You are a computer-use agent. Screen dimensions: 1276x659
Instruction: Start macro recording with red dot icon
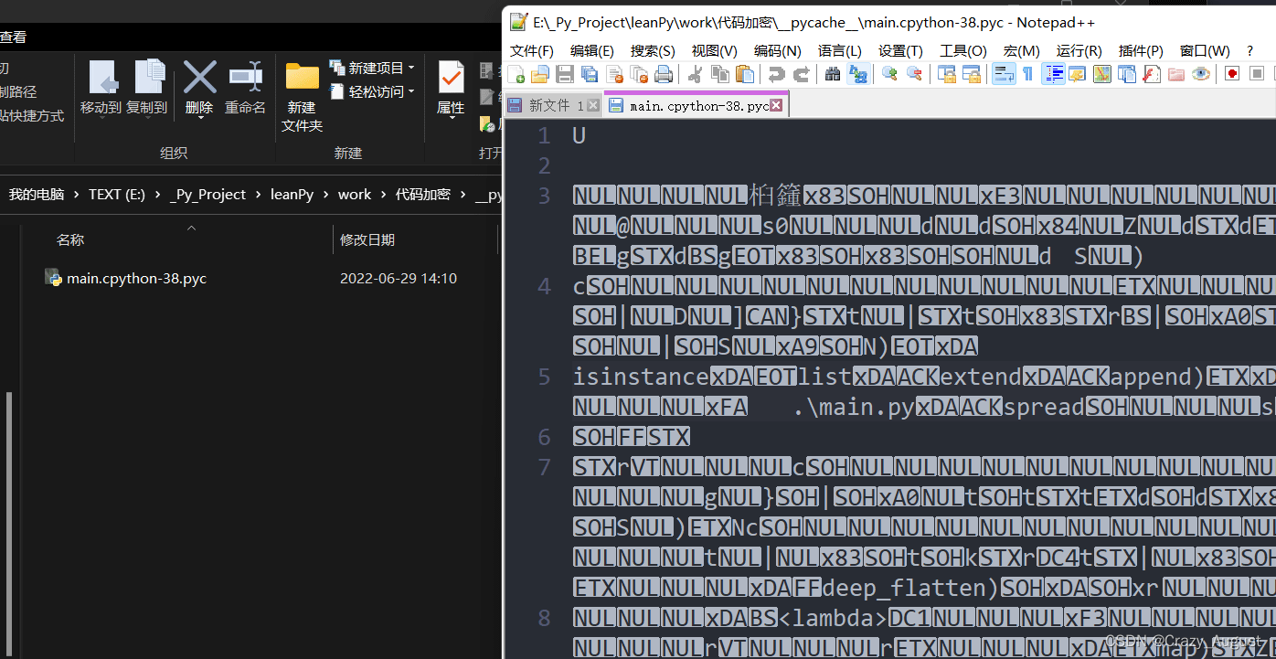click(x=1232, y=74)
